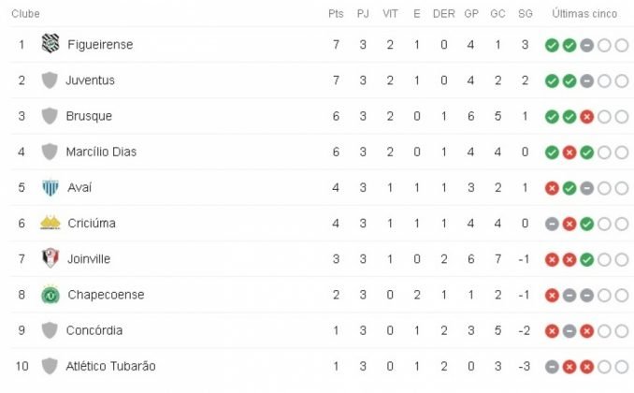Screen dimensions: 634x393
Task: Open the Criciúma yellow crest icon
Action: tap(50, 223)
